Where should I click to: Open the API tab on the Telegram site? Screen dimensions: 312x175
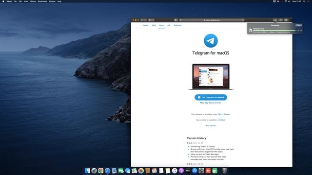[x=169, y=25]
